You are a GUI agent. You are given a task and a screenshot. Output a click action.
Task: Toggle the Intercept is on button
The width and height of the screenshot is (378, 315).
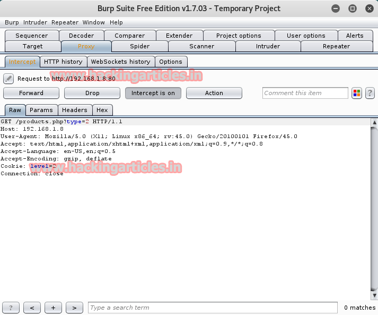[x=153, y=93]
